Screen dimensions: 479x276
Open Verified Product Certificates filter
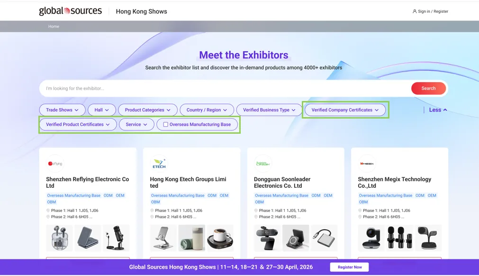78,124
